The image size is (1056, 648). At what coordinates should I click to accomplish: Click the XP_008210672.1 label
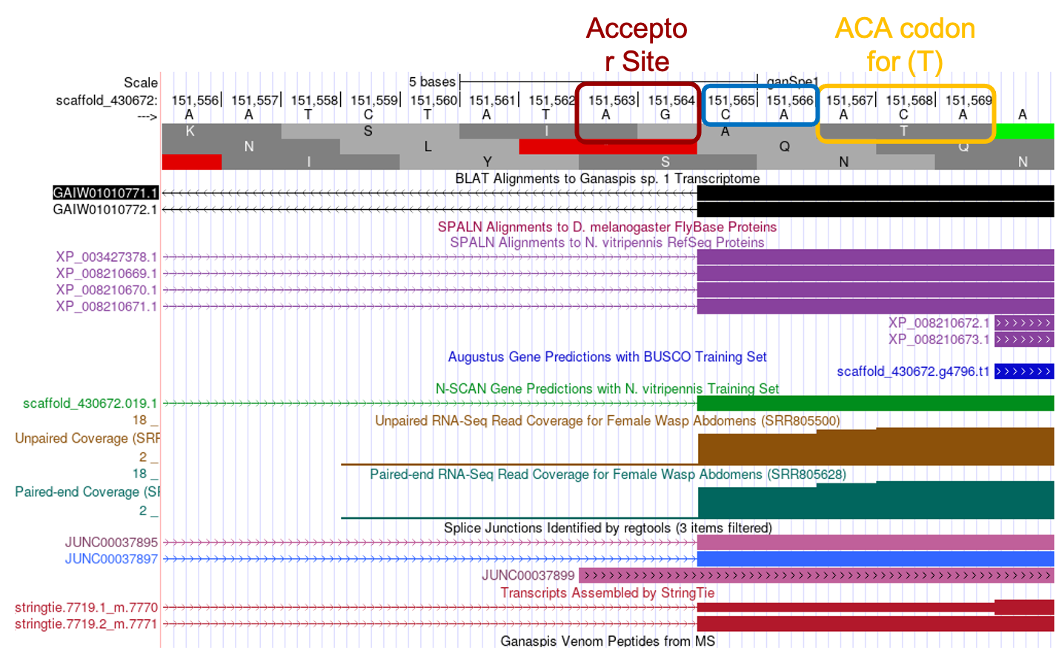coord(939,323)
